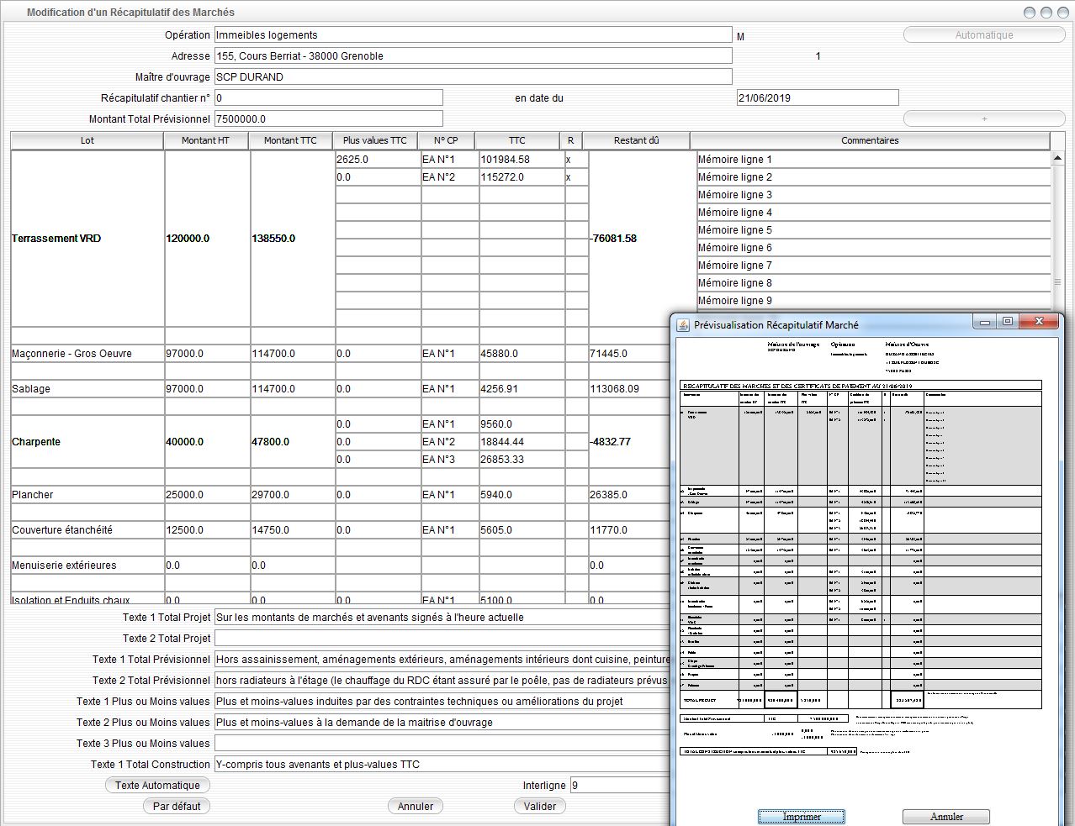Image resolution: width=1075 pixels, height=826 pixels.
Task: Click the Interligne value field
Action: pos(620,786)
